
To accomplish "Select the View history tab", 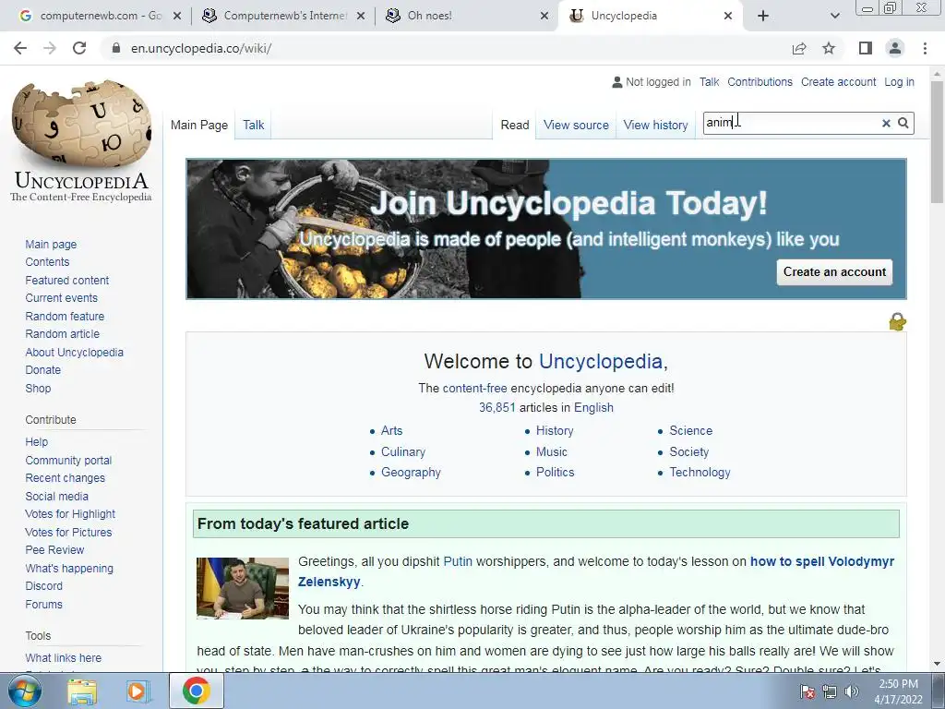I will pos(656,125).
